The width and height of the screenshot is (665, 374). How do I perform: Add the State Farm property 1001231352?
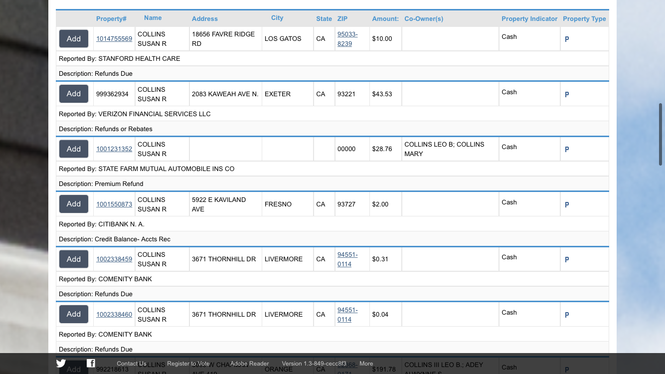coord(74,149)
